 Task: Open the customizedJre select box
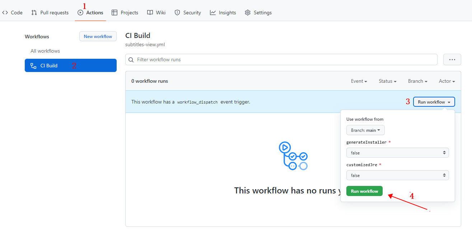point(398,176)
